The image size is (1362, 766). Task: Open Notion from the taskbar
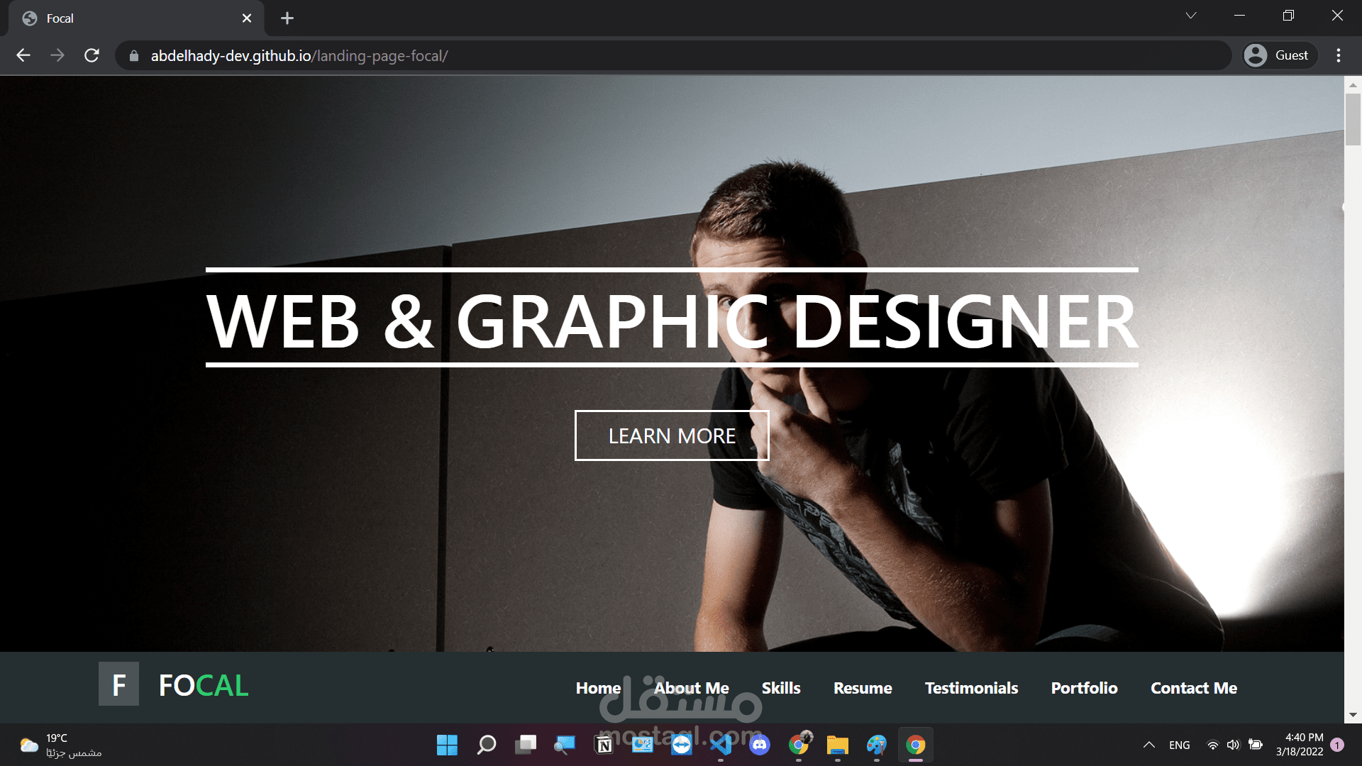click(604, 745)
